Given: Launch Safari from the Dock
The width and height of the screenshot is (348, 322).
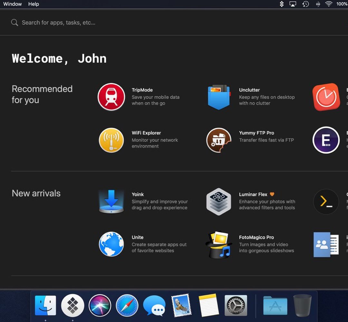Looking at the screenshot, I should click(127, 305).
